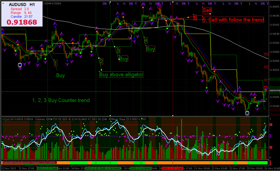
Task: Click the 0.91844 0.91868 quote text
Action: tap(52, 3)
